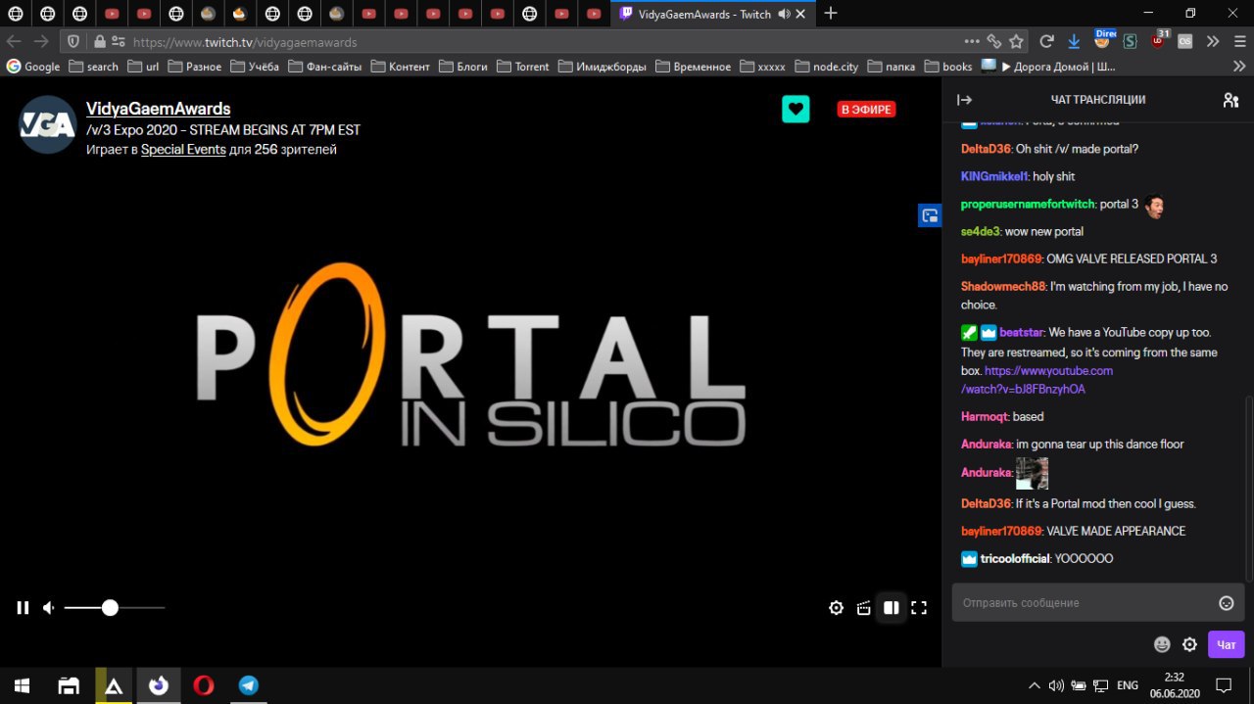Viewport: 1254px width, 704px height.
Task: Open the 'Дорога Домой' bookmark
Action: pyautogui.click(x=1047, y=67)
